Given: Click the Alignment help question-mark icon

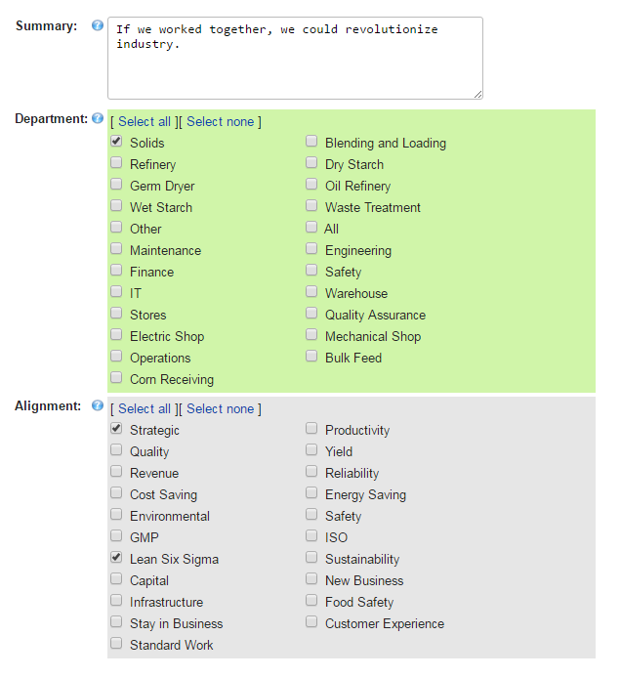Looking at the screenshot, I should tap(98, 405).
